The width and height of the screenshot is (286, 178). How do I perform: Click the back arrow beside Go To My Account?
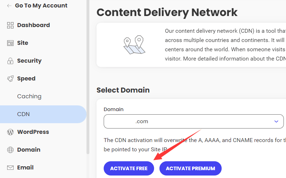9,6
